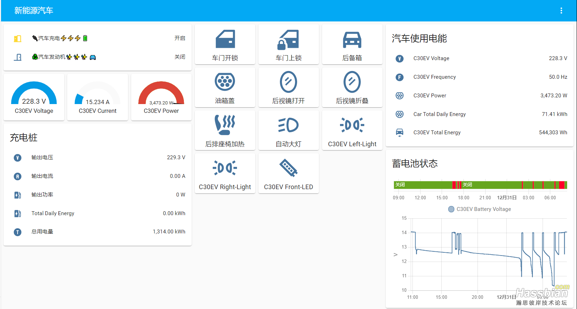This screenshot has width=577, height=309.
Task: Open the three-dot overflow menu
Action: click(x=561, y=11)
